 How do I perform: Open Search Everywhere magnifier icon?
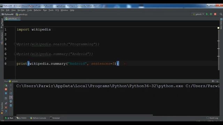click(221, 14)
